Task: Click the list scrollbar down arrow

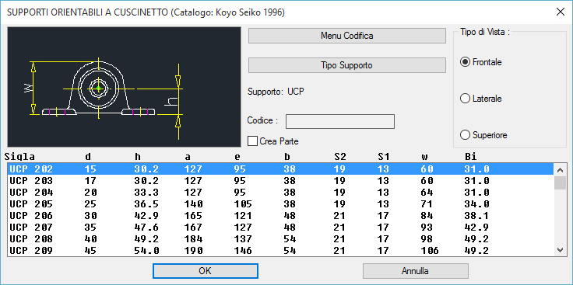Action: click(560, 249)
